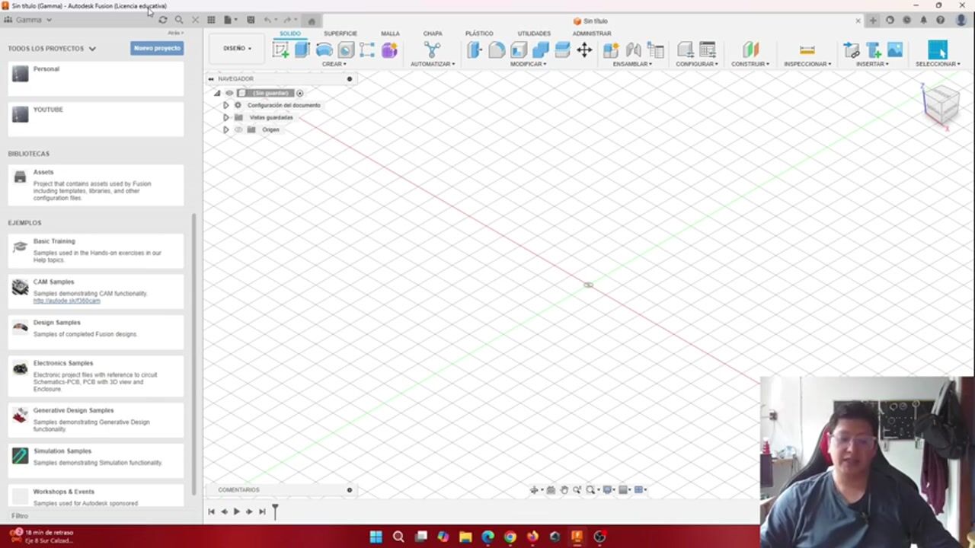Select the Create Sketch tool
Viewport: 975px width, 548px height.
[x=280, y=50]
